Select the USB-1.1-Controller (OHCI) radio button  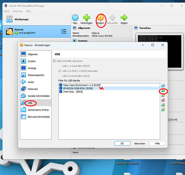pos(60,66)
